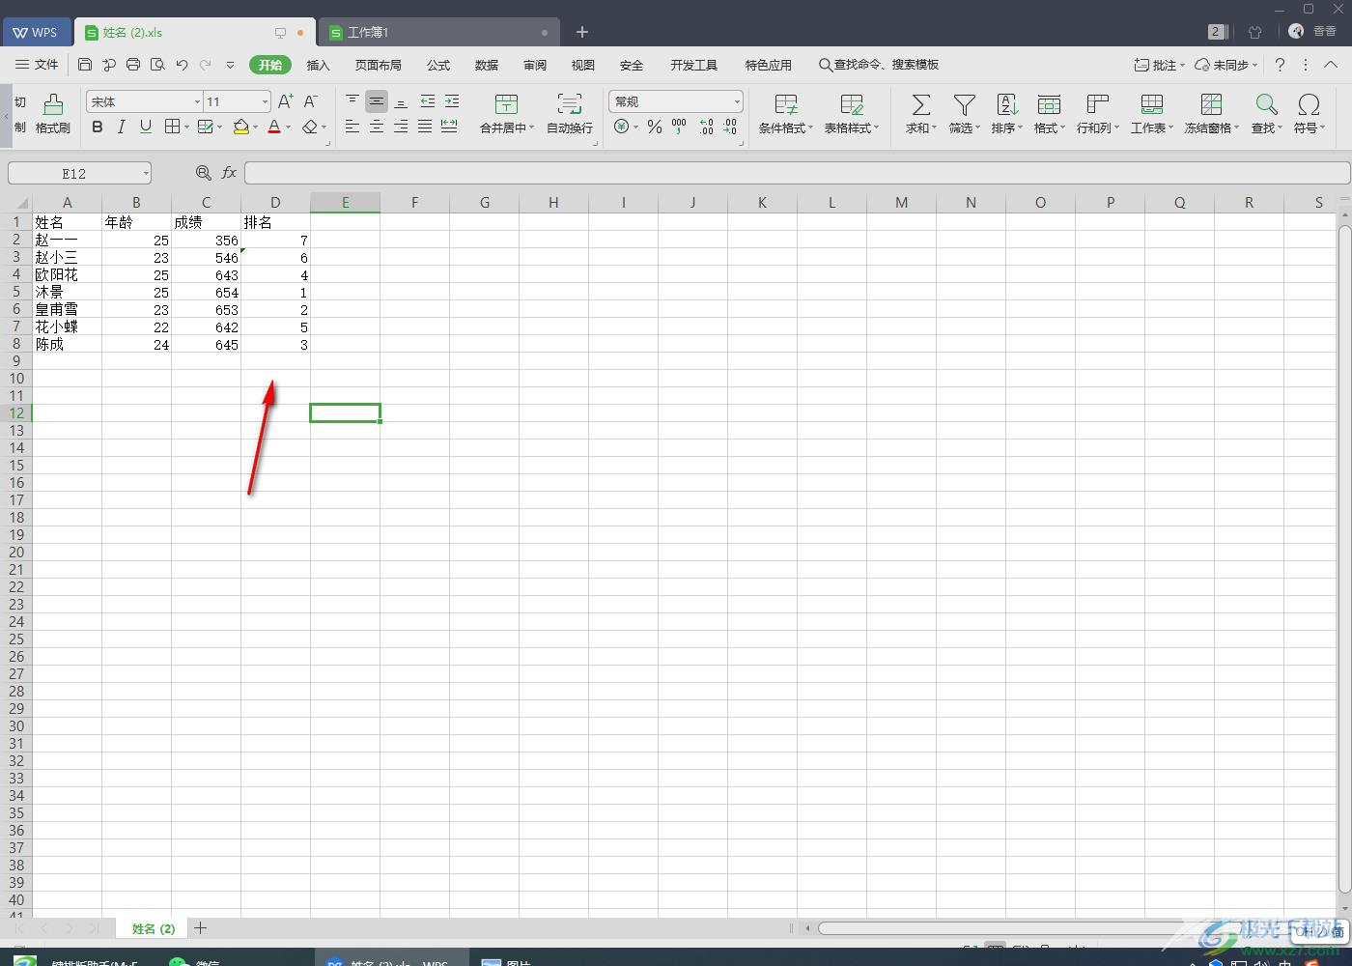Open the font name dropdown 宋体
This screenshot has height=966, width=1352.
[x=198, y=101]
